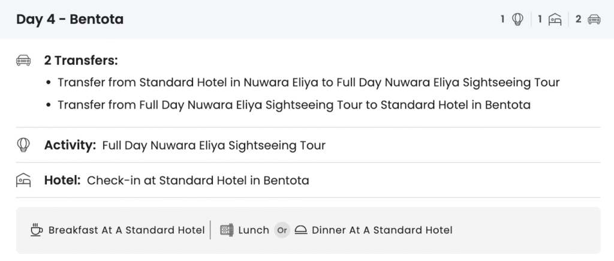This screenshot has height=261, width=614.
Task: Click the car icon beside 2 Transfers
Action: coord(23,61)
